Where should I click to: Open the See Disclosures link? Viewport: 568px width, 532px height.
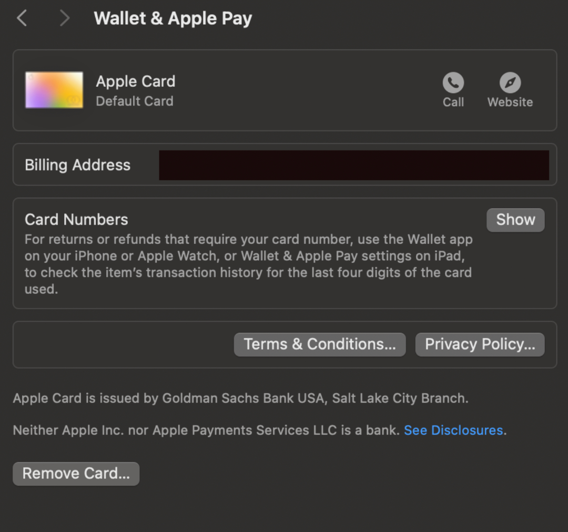[453, 430]
